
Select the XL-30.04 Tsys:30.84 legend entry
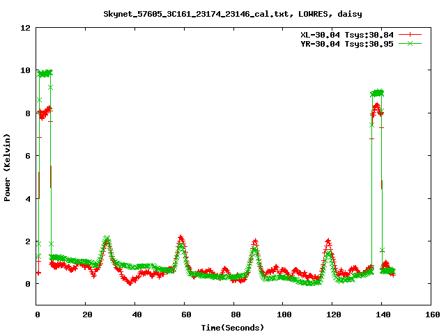(347, 35)
